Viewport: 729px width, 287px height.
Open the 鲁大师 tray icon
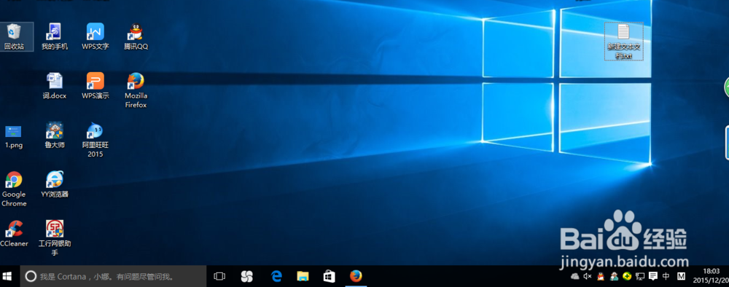614,276
